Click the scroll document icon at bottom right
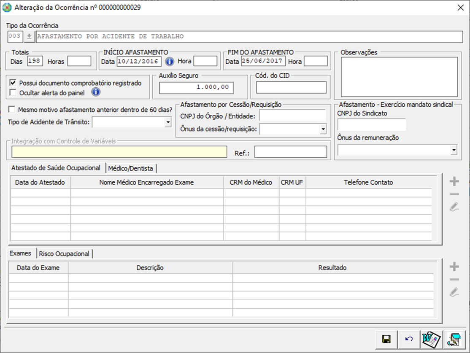The image size is (470, 353). click(454, 339)
